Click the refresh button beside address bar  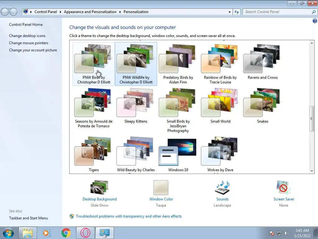[x=236, y=12]
